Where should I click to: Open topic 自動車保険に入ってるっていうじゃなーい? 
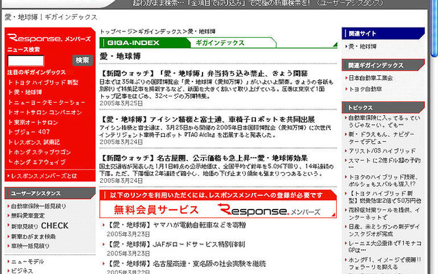pyautogui.click(x=384, y=121)
